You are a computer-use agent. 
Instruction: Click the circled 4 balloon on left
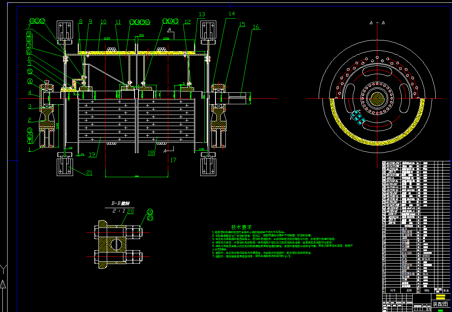30,82
